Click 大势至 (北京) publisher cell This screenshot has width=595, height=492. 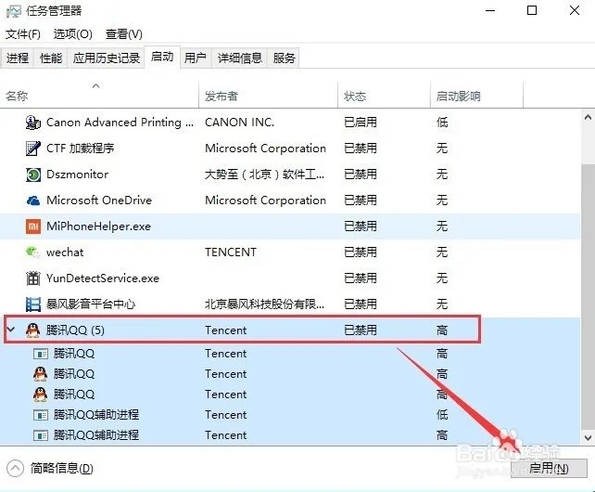click(x=264, y=175)
